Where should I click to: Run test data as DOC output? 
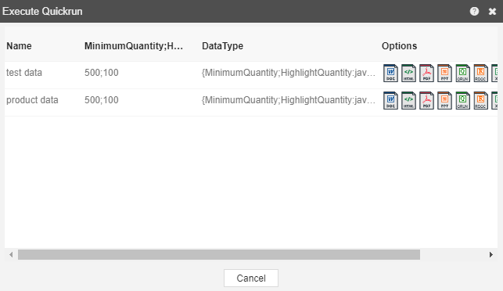[390, 74]
